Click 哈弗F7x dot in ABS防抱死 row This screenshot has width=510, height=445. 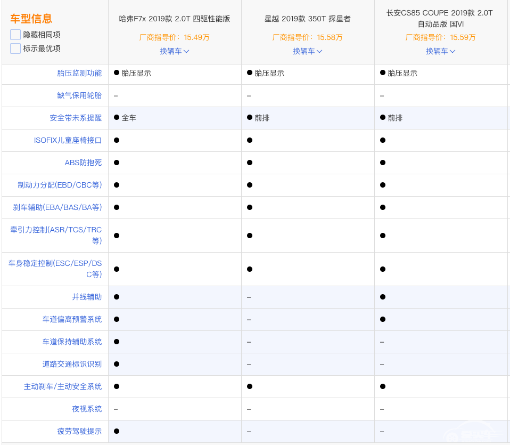pyautogui.click(x=117, y=163)
